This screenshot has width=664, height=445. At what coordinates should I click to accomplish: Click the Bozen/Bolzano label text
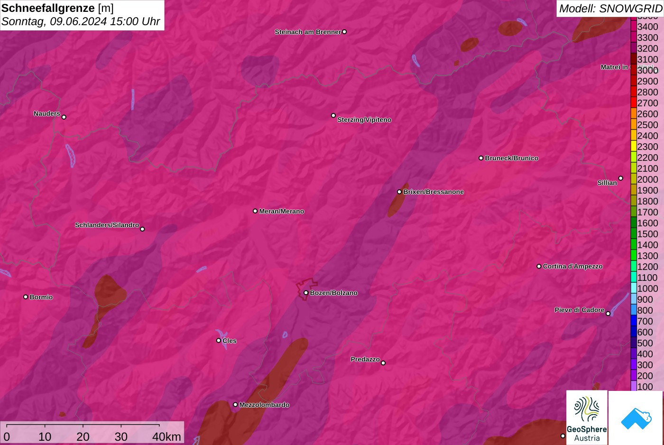(x=334, y=293)
